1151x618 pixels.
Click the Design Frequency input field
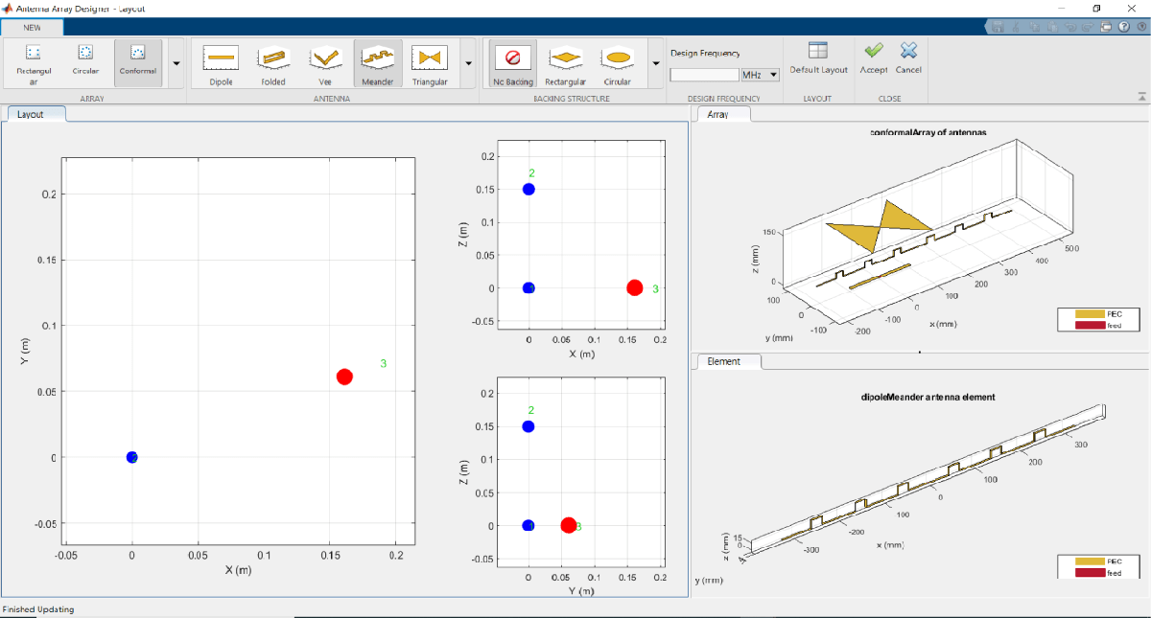pyautogui.click(x=704, y=75)
